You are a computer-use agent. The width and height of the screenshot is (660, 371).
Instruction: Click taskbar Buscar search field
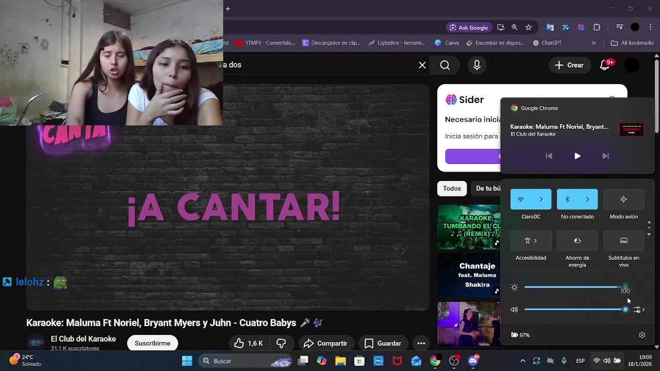pyautogui.click(x=245, y=361)
